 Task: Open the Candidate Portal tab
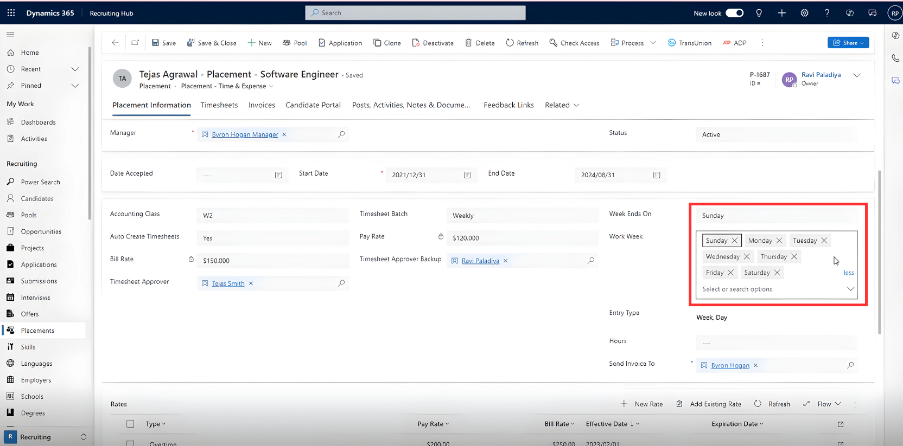(x=313, y=105)
